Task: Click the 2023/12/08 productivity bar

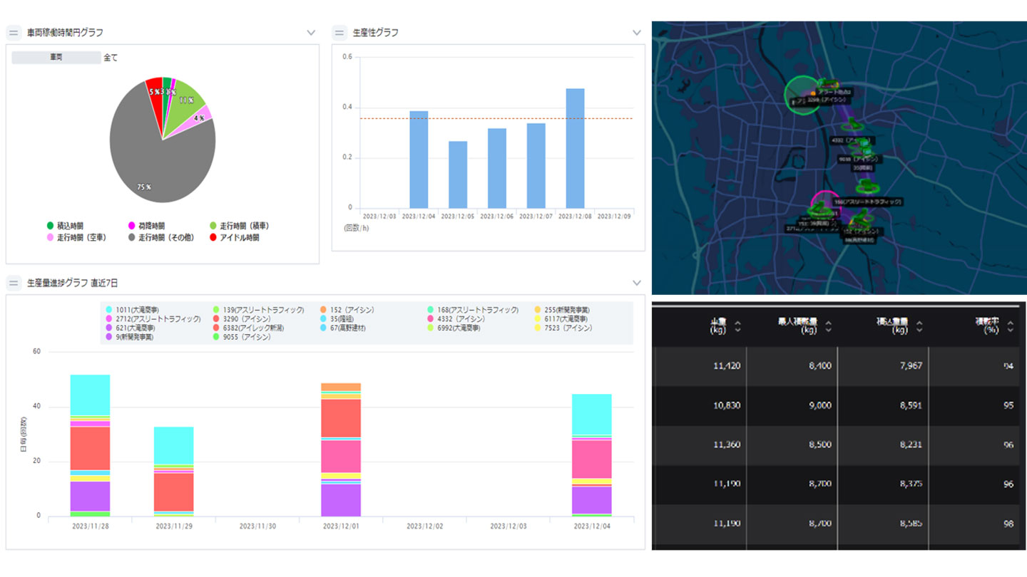Action: tap(575, 149)
